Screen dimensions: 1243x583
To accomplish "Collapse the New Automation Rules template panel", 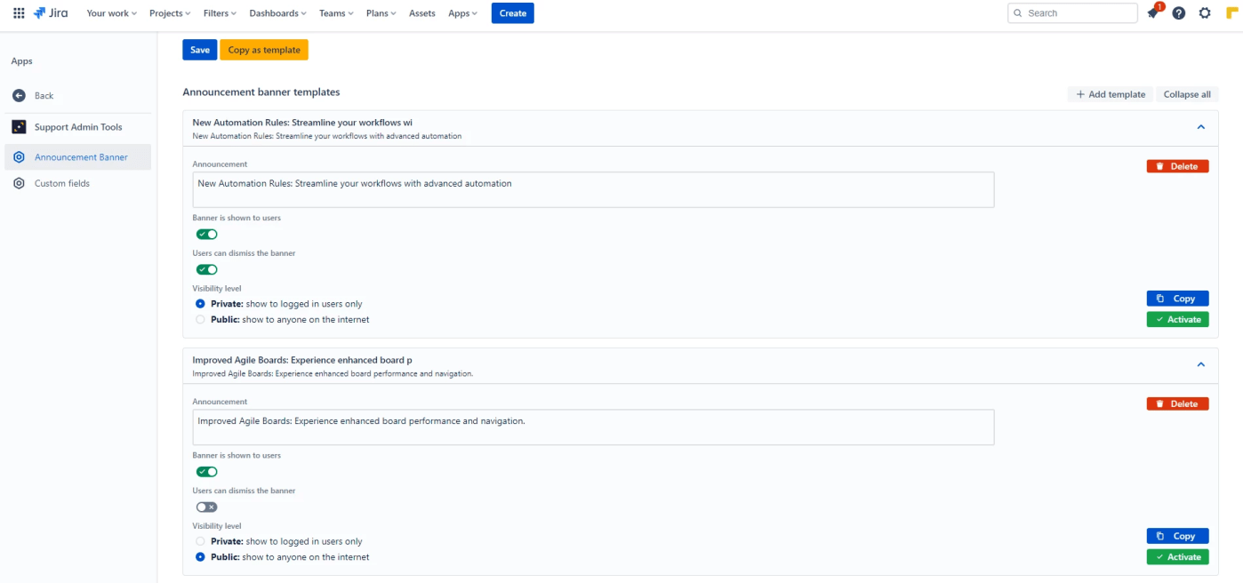I will (1200, 127).
